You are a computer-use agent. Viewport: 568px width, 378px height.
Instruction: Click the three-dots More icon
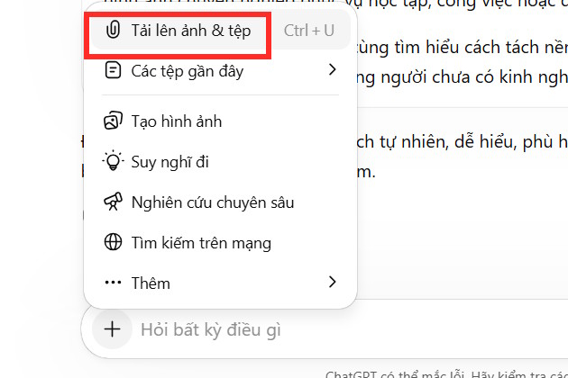(x=113, y=283)
